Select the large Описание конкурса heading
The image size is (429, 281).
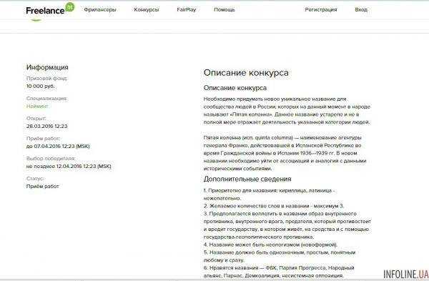(x=246, y=73)
